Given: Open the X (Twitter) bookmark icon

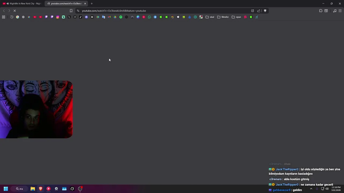Looking at the screenshot, I should pos(69,17).
